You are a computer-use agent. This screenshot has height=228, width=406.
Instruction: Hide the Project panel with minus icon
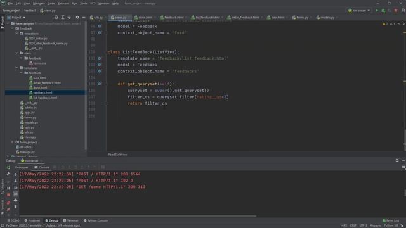(x=84, y=17)
